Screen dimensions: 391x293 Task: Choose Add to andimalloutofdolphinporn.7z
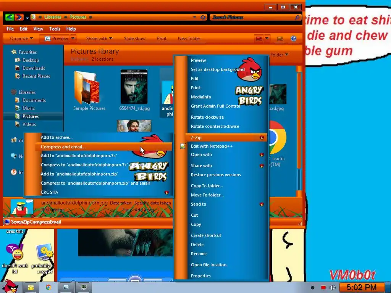pos(79,156)
